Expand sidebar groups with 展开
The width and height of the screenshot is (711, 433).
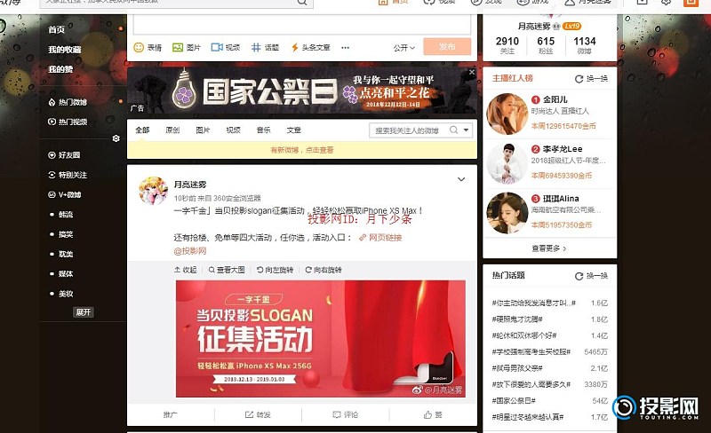(x=84, y=312)
